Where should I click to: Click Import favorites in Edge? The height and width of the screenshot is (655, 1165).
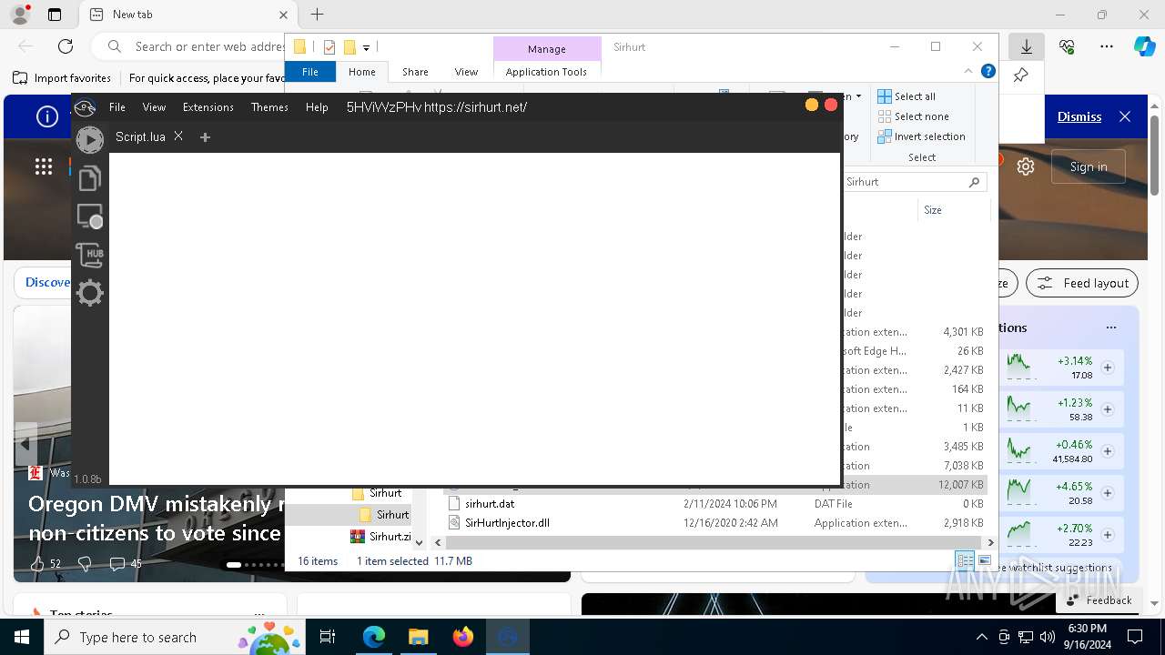62,78
